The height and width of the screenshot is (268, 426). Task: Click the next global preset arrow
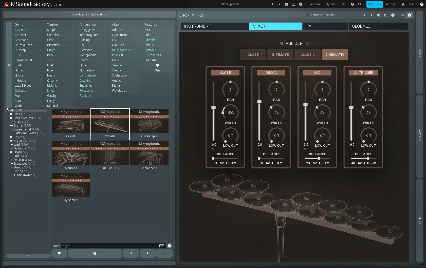tap(279, 4)
